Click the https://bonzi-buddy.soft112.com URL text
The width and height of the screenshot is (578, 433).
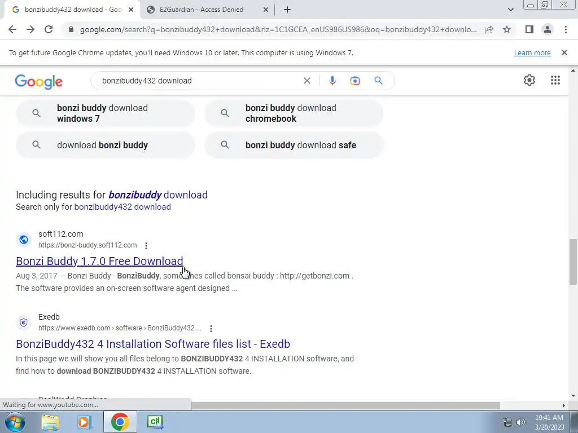point(87,245)
